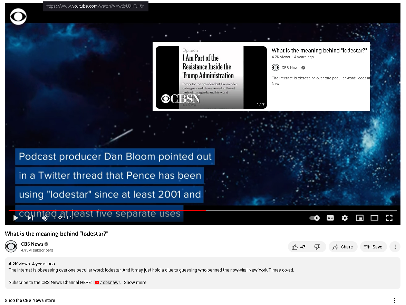
Task: Click the CBS eye logo in video corner
Action: (x=18, y=17)
